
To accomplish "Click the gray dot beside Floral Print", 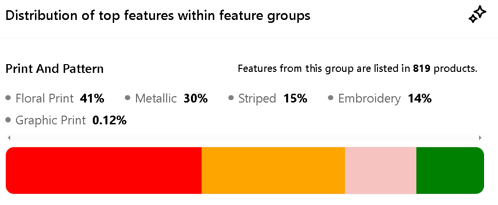I will click(8, 98).
